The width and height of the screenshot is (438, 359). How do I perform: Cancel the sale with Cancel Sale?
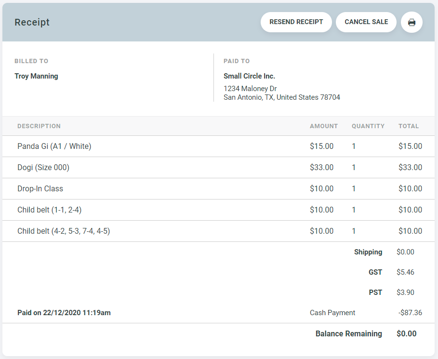click(x=366, y=22)
